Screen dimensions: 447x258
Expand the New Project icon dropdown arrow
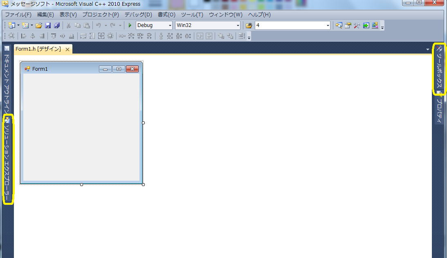point(18,25)
